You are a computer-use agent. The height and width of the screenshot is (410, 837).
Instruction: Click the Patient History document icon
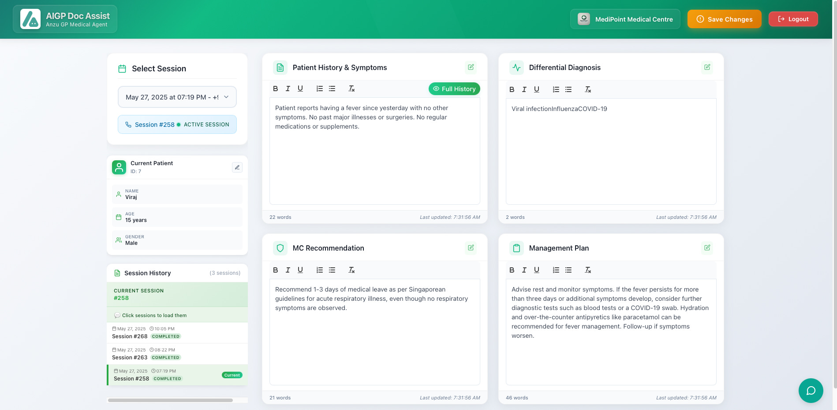[x=280, y=67]
